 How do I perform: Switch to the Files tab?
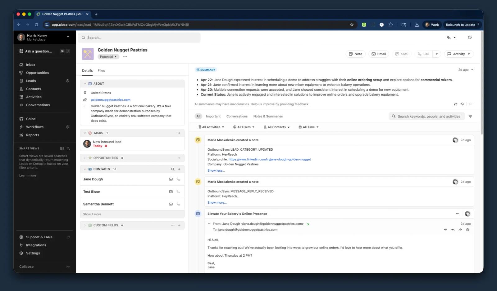[101, 71]
